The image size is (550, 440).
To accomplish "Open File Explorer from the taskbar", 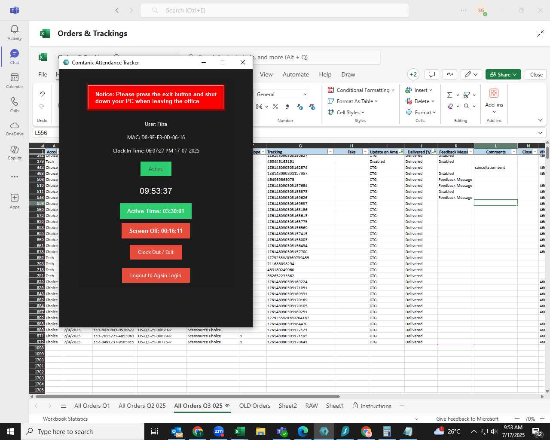I will [260, 431].
